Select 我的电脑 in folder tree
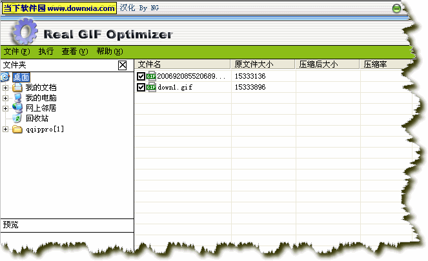 [41, 98]
